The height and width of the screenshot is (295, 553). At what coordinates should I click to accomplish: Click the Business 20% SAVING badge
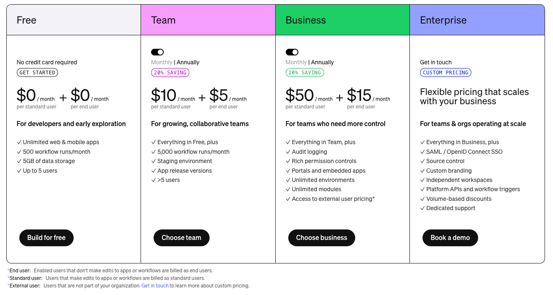tap(305, 73)
